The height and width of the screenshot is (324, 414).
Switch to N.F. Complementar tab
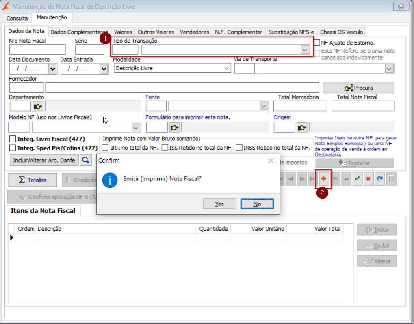click(238, 32)
